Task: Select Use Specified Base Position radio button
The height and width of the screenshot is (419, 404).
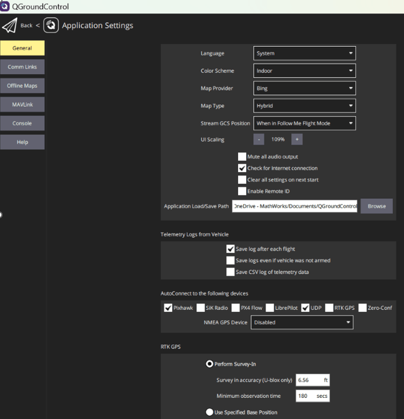Action: (209, 412)
